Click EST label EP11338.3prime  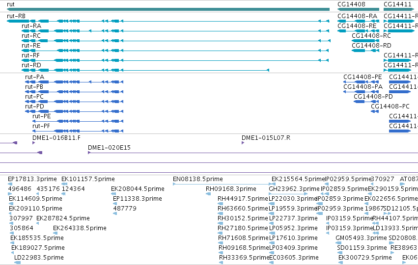[x=138, y=199]
